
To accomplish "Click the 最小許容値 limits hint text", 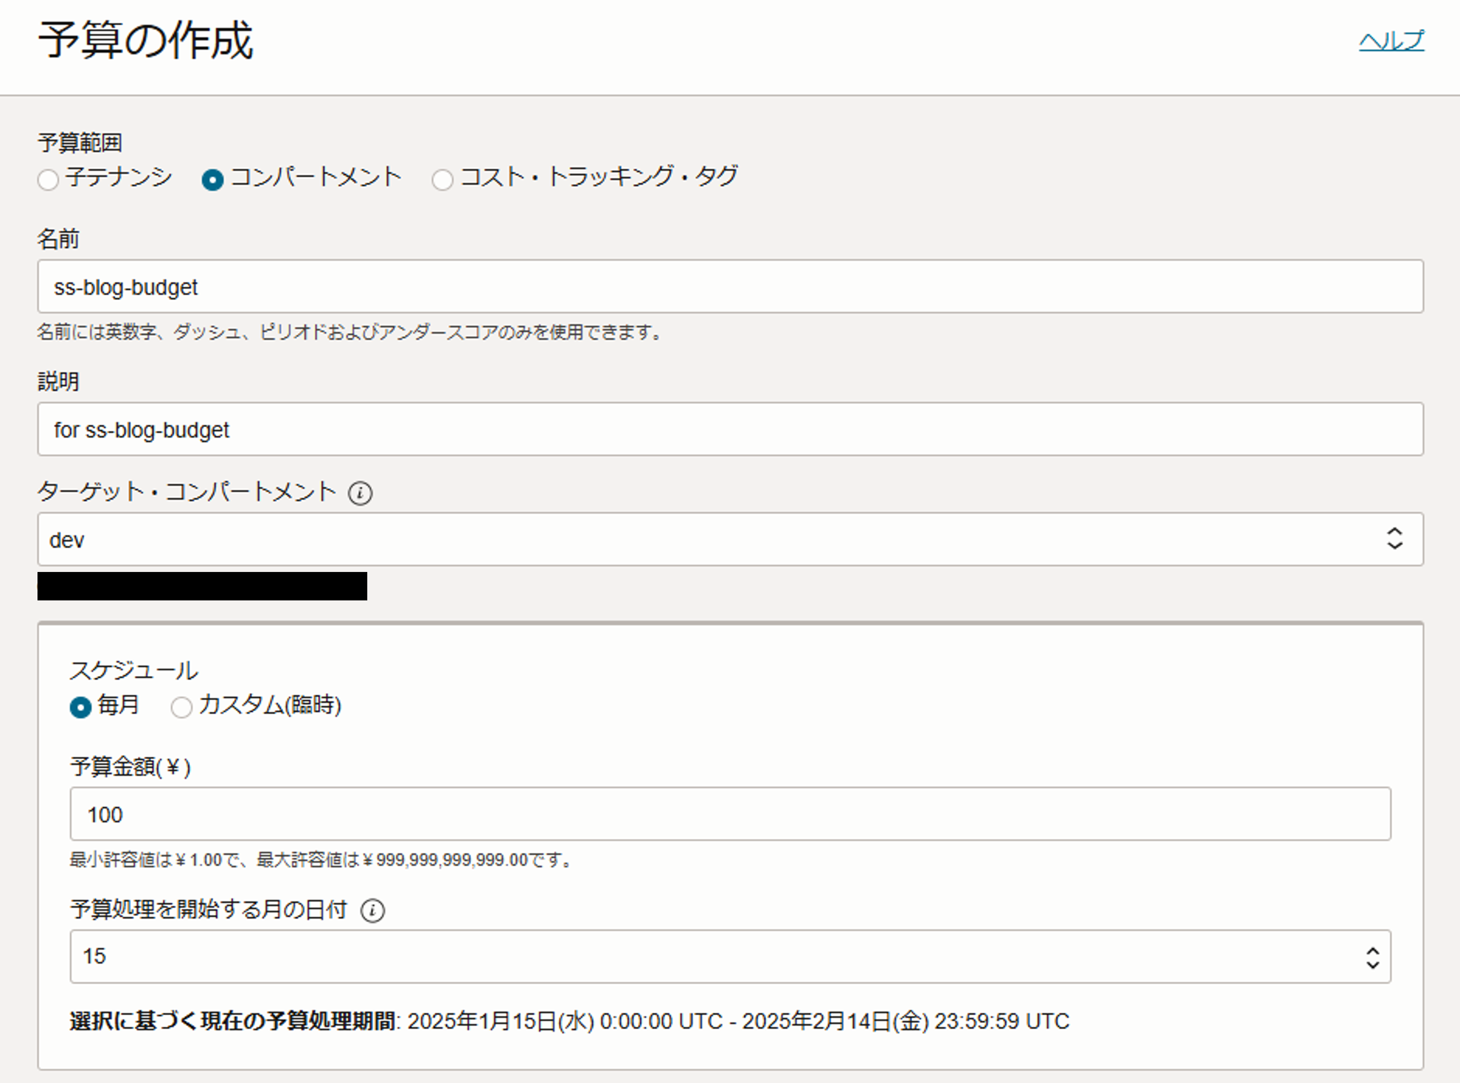I will tap(321, 860).
